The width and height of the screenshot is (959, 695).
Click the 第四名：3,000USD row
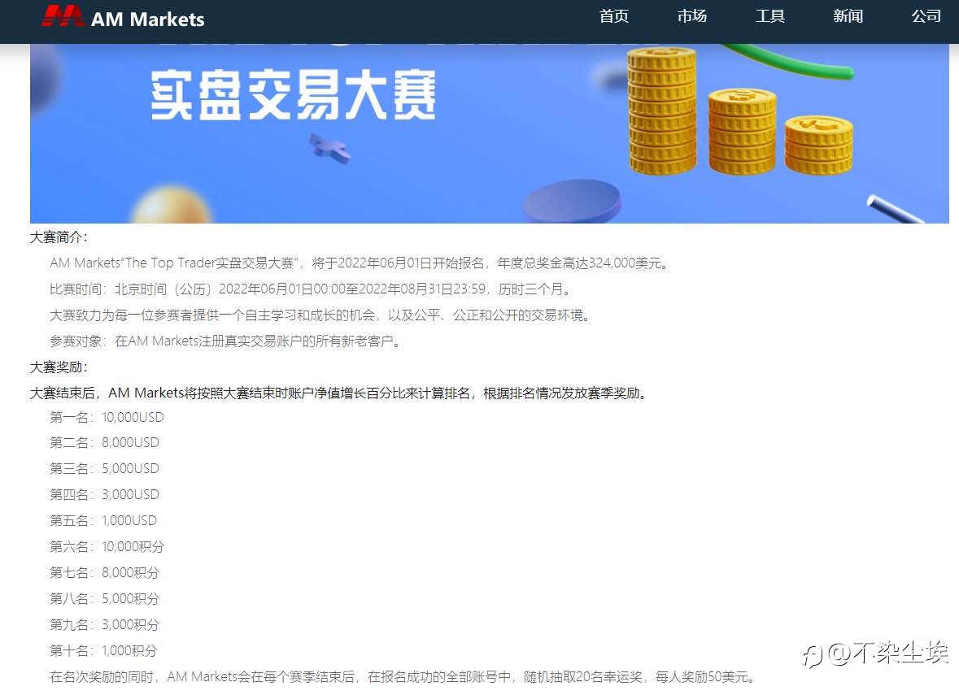click(x=105, y=494)
